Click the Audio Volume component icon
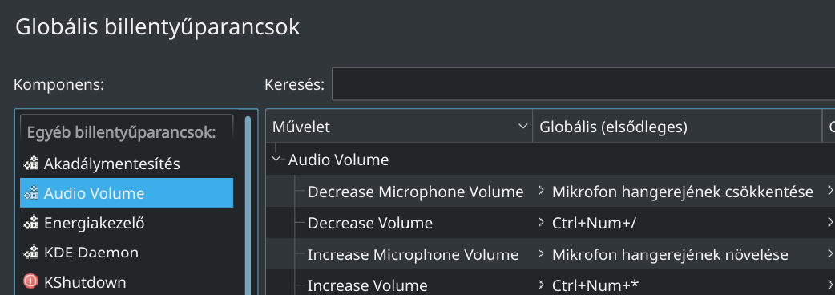This screenshot has height=295, width=835. pyautogui.click(x=30, y=192)
